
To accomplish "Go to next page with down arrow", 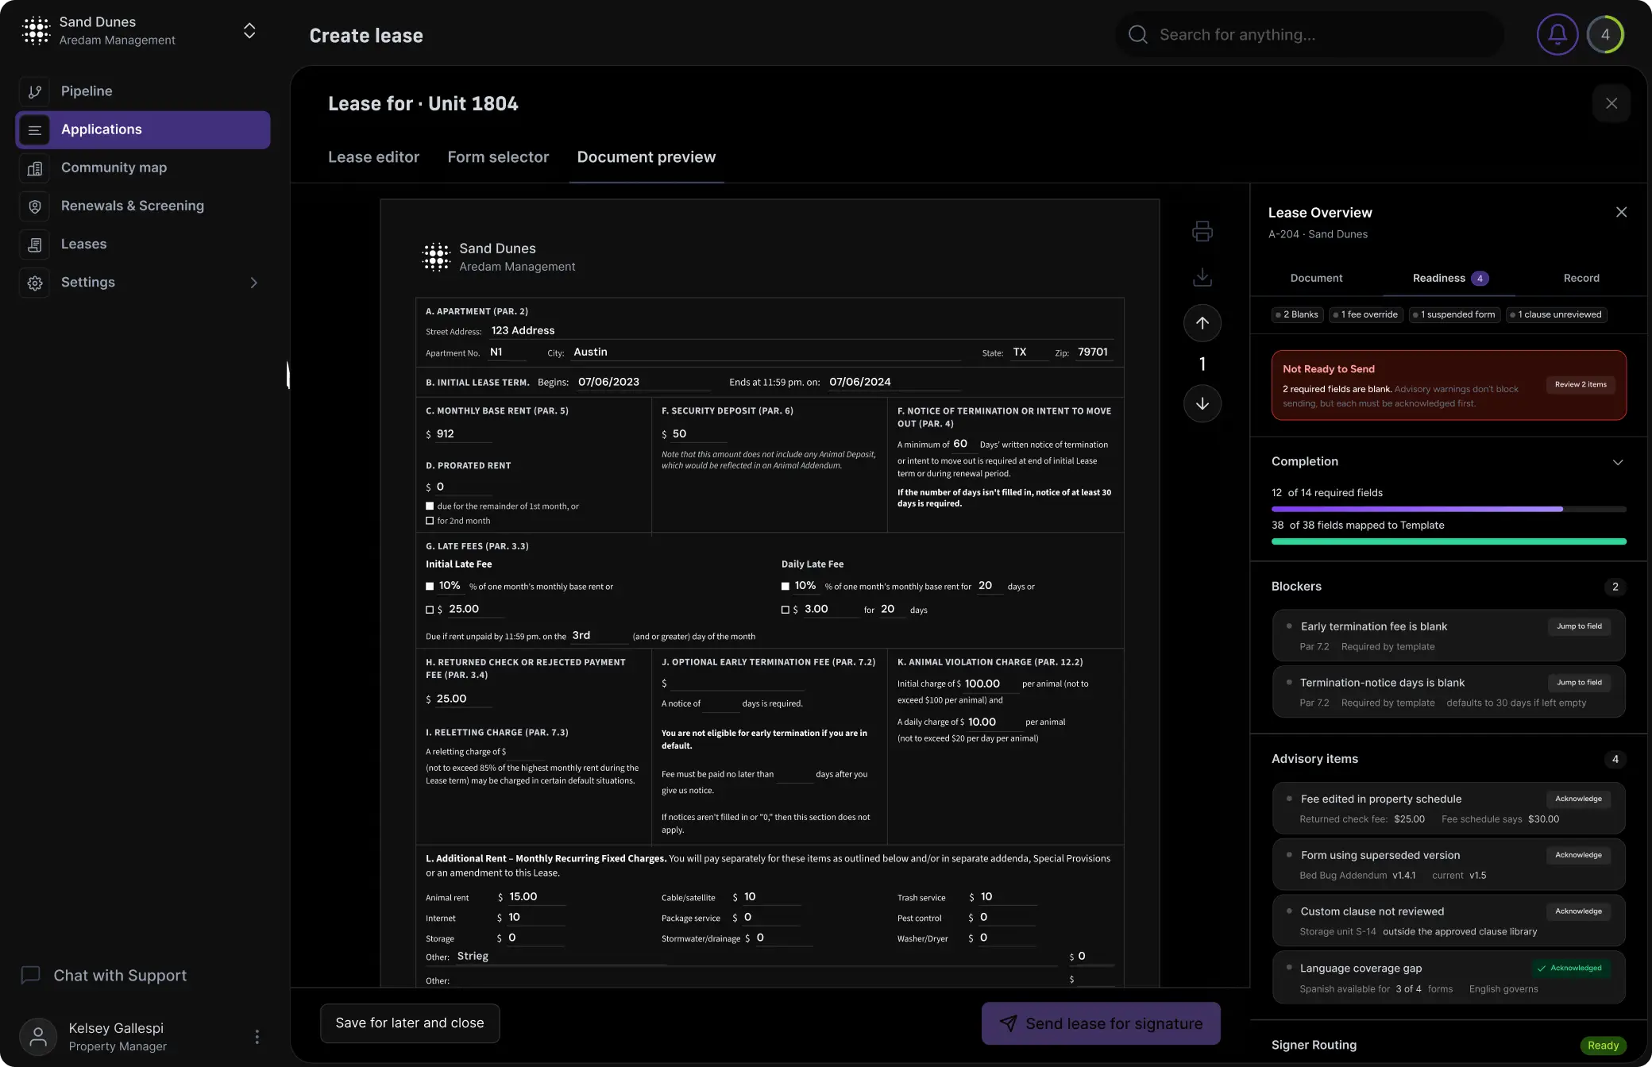I will point(1202,403).
